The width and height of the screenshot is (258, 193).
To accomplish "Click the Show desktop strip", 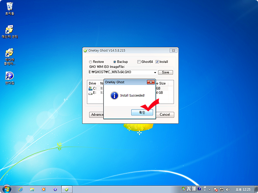I will point(256,190).
